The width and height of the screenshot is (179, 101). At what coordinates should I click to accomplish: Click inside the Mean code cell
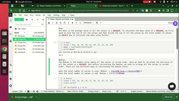[x=116, y=46]
